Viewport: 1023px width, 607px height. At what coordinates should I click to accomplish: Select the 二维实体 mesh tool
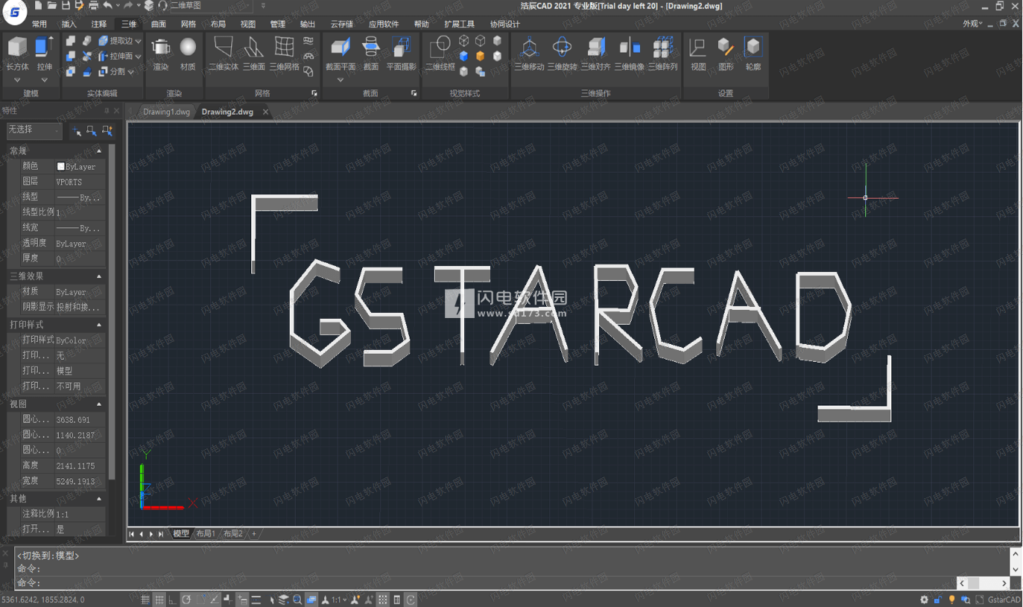tap(224, 53)
